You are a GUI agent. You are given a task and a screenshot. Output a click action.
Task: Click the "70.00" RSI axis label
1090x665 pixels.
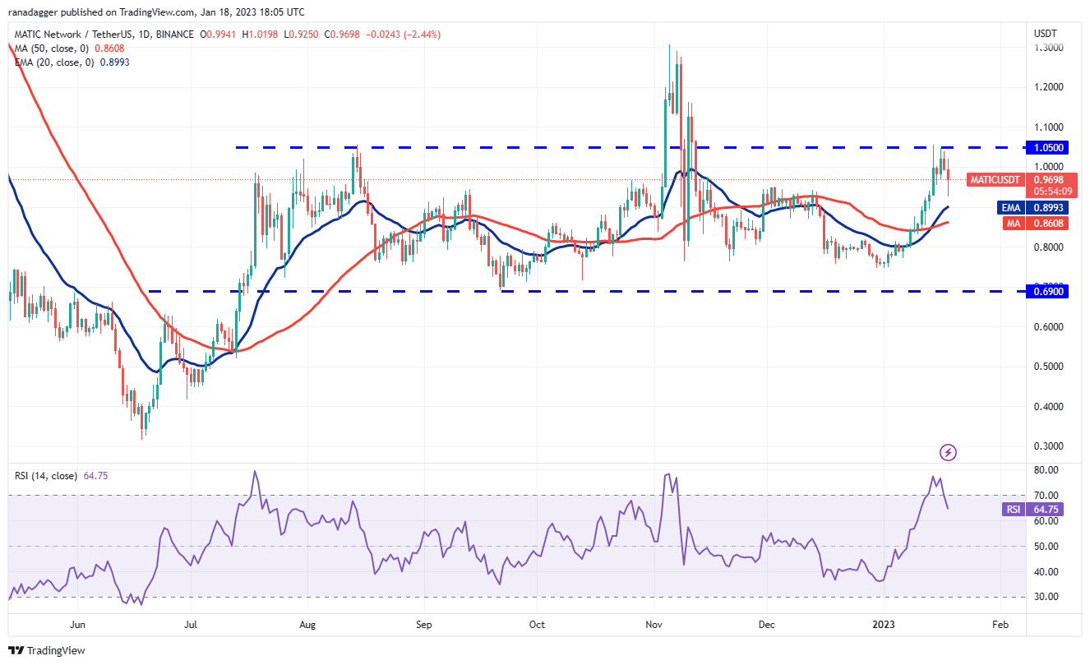pyautogui.click(x=1046, y=496)
